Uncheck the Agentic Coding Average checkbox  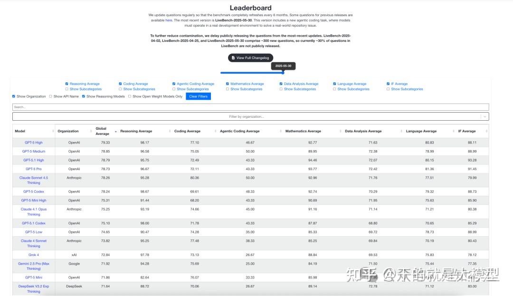point(174,84)
